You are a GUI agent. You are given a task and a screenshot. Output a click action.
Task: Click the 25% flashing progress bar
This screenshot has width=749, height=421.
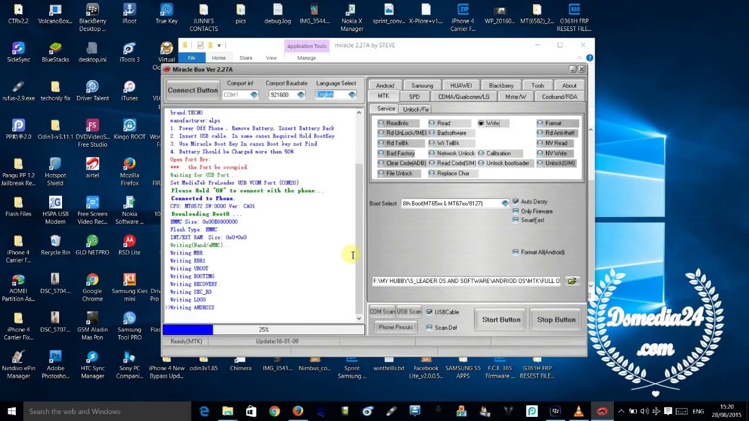pyautogui.click(x=264, y=330)
